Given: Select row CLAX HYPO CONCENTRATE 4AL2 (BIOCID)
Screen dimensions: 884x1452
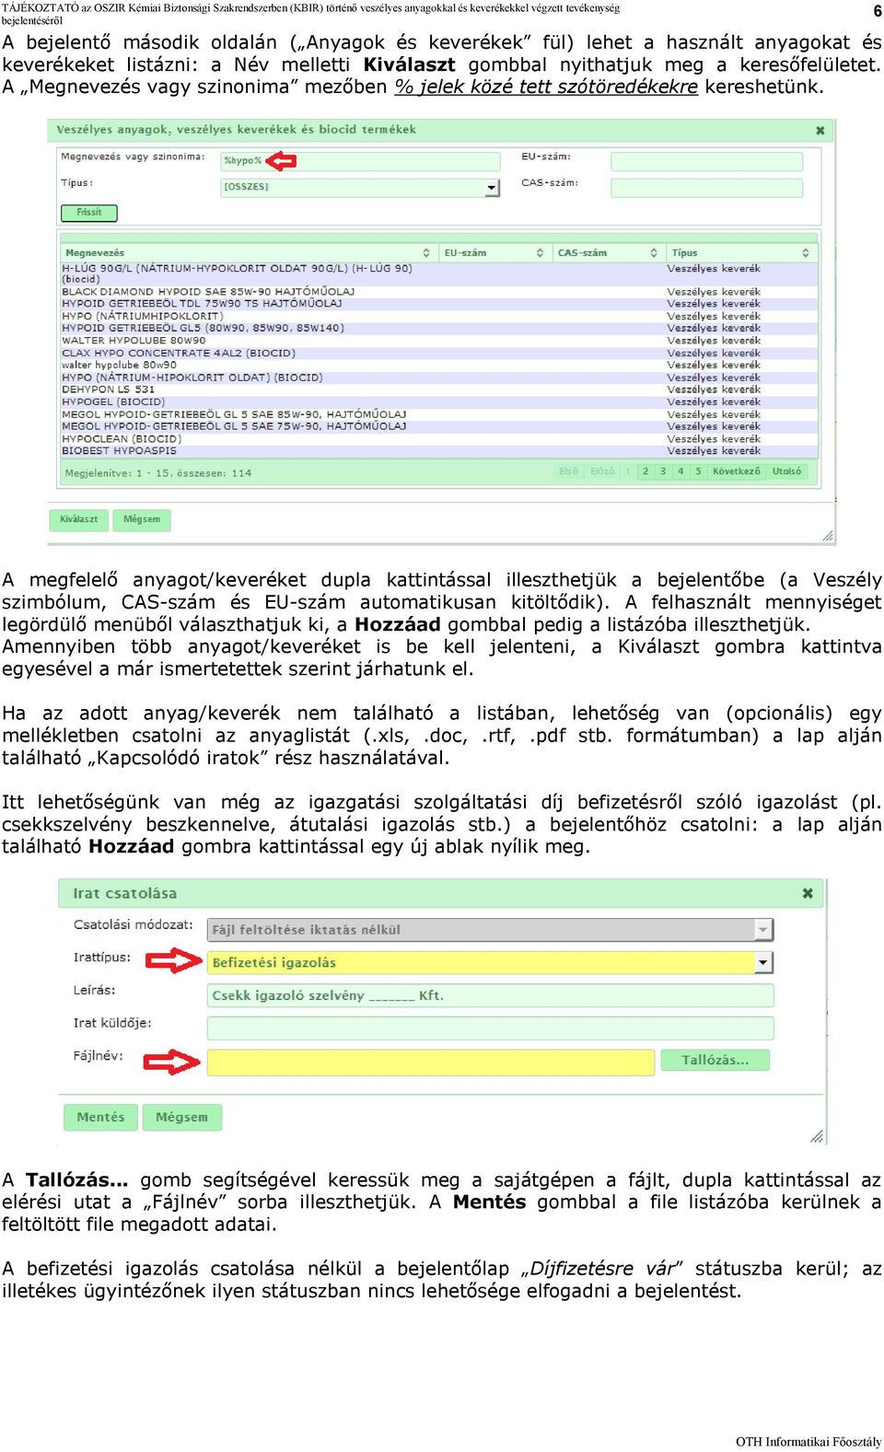Looking at the screenshot, I should 439,354.
